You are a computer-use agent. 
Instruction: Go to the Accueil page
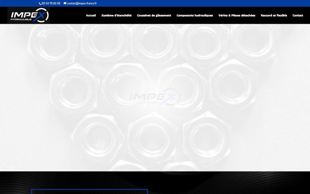pos(91,16)
